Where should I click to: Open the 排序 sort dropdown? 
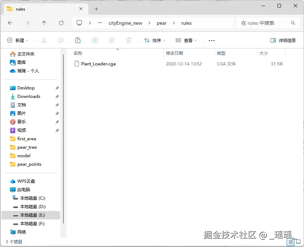(x=155, y=40)
